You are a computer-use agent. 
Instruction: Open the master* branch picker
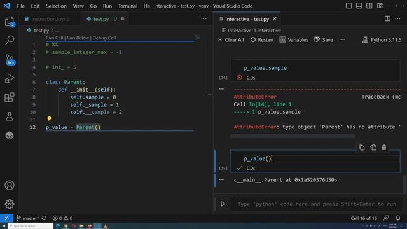pos(27,218)
